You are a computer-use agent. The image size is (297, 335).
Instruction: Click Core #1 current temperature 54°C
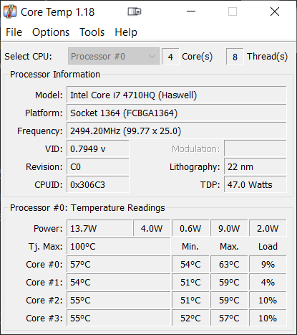(x=119, y=282)
